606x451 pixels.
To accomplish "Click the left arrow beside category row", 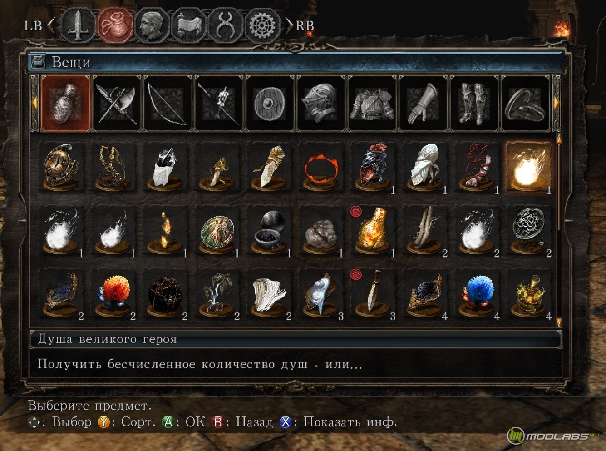I will tap(35, 104).
